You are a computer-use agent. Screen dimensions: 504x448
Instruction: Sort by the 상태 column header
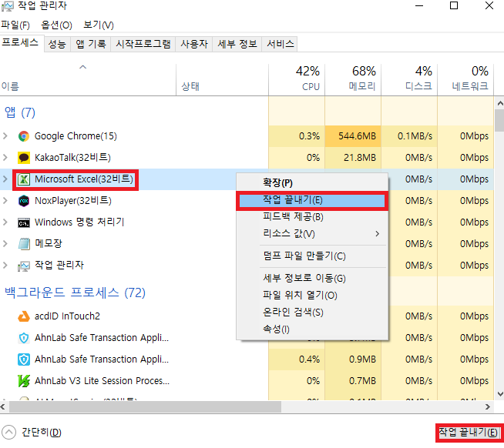pyautogui.click(x=222, y=79)
